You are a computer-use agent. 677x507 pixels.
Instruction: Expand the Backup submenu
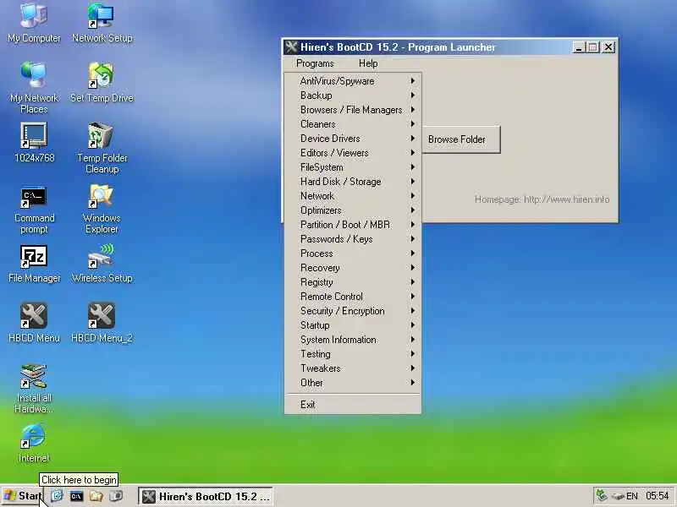click(353, 95)
